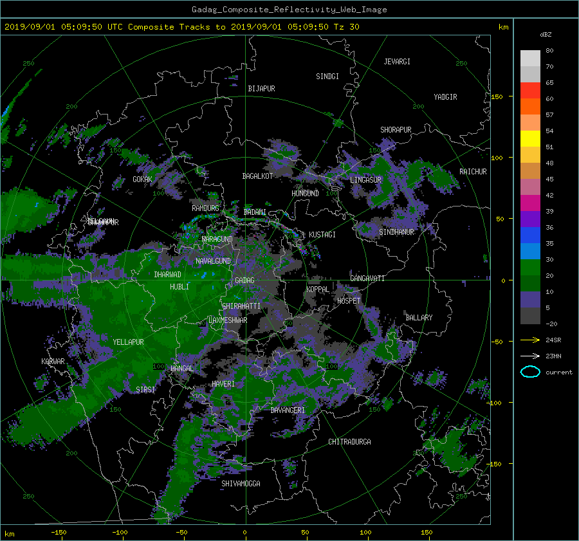The image size is (579, 541).
Task: Click the red 60-65 dBZ legend swatch
Action: (x=530, y=91)
